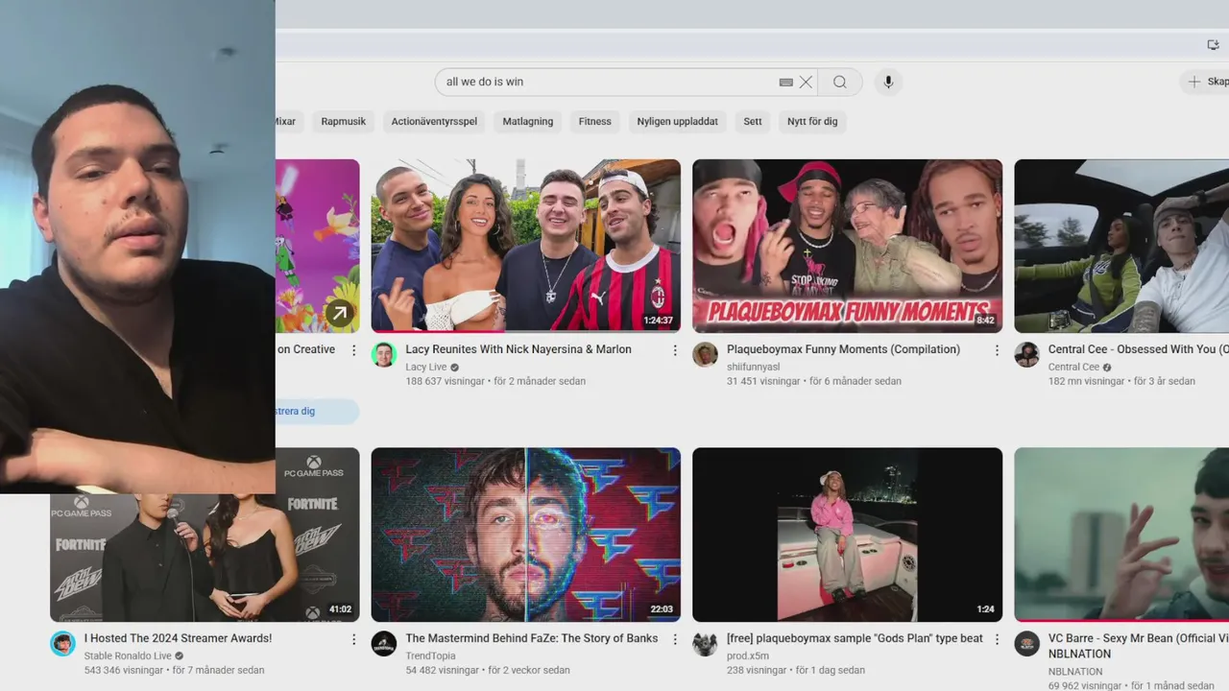The image size is (1229, 691).
Task: Click the arrow icon on the Creative thumbnail
Action: tap(339, 313)
